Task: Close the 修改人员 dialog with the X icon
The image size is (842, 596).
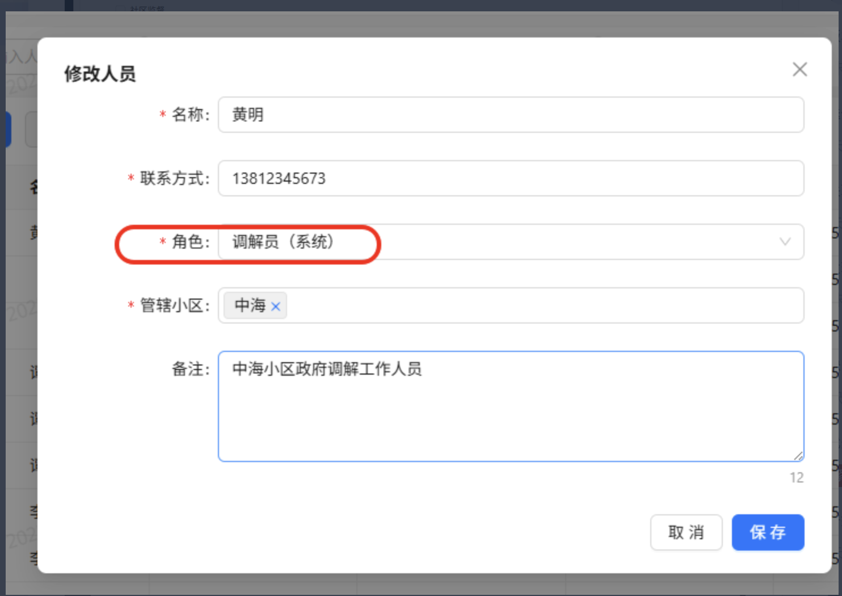Action: (x=799, y=69)
